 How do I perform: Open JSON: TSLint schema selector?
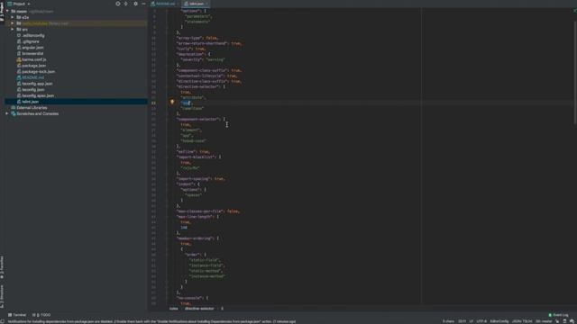[x=522, y=321]
